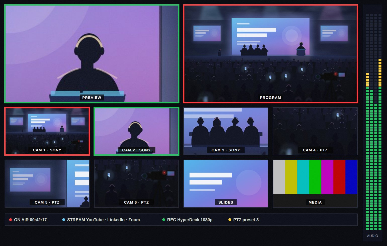Switch to CAM 1 · SONY source

[x=47, y=131]
